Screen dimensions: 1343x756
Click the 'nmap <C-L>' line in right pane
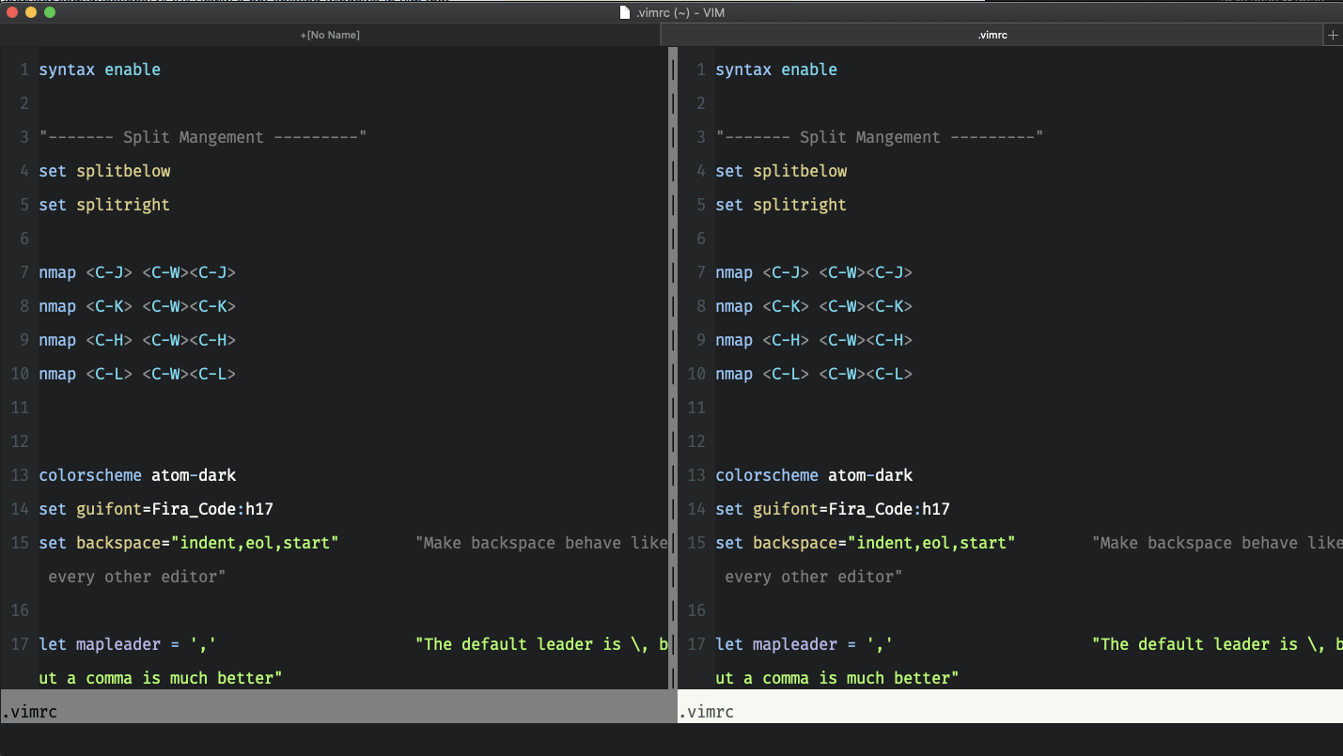[x=814, y=374]
